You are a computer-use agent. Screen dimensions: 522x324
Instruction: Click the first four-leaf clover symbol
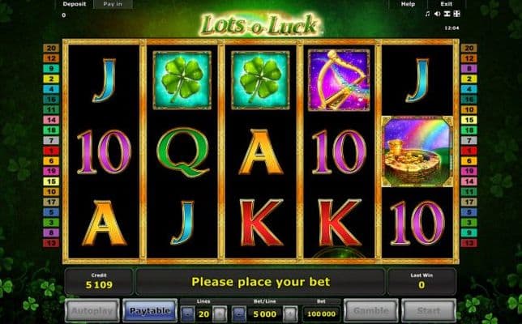(x=182, y=80)
